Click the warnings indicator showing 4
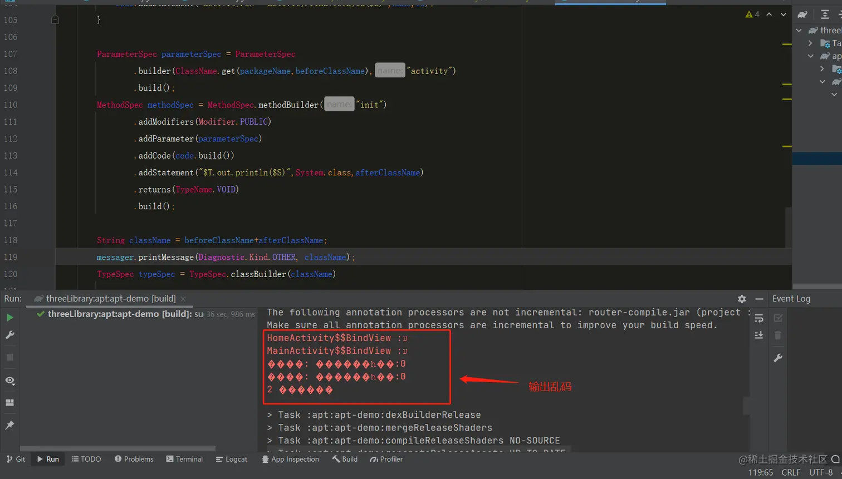 pyautogui.click(x=752, y=14)
